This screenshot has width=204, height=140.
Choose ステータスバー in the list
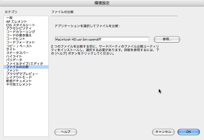pyautogui.click(x=17, y=53)
